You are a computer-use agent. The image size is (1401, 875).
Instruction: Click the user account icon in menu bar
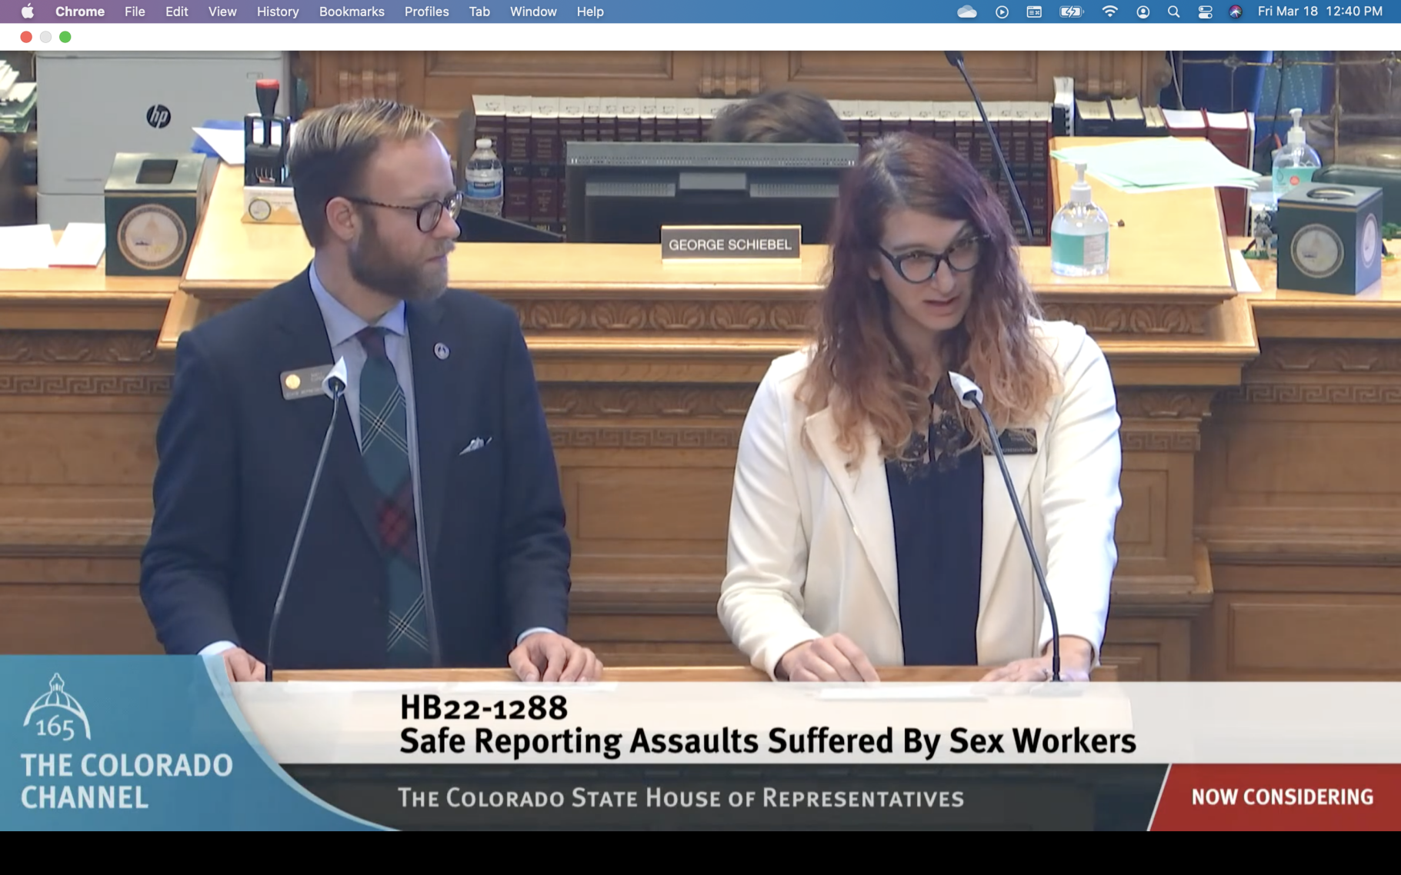[x=1142, y=12]
